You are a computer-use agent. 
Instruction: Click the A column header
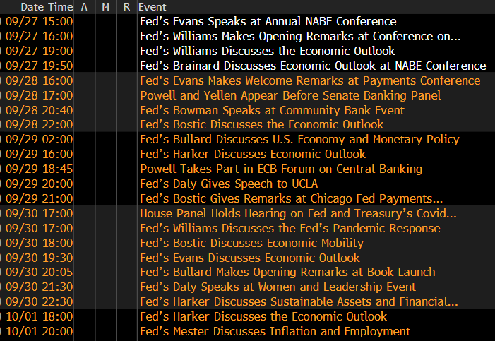(x=84, y=6)
